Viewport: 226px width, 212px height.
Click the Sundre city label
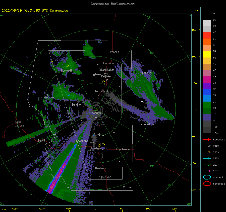(x=76, y=104)
